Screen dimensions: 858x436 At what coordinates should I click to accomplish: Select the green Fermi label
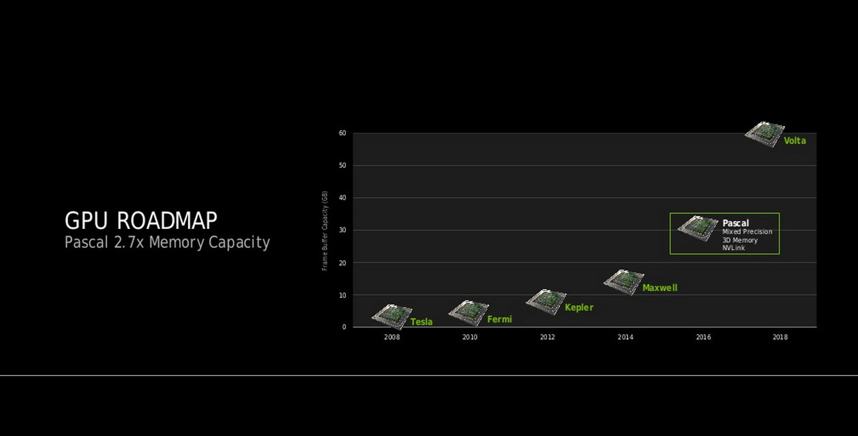coord(499,319)
